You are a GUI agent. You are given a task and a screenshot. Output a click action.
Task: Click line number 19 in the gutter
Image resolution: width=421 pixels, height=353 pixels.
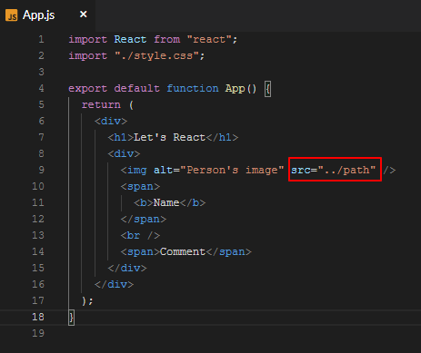coord(38,333)
